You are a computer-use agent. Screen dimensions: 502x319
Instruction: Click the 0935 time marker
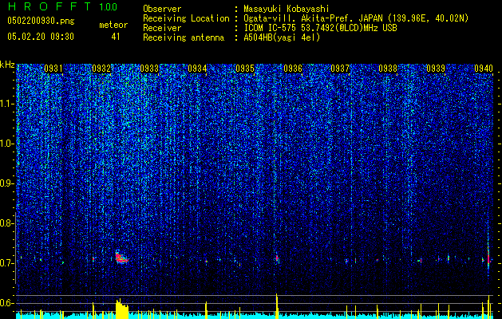(245, 69)
